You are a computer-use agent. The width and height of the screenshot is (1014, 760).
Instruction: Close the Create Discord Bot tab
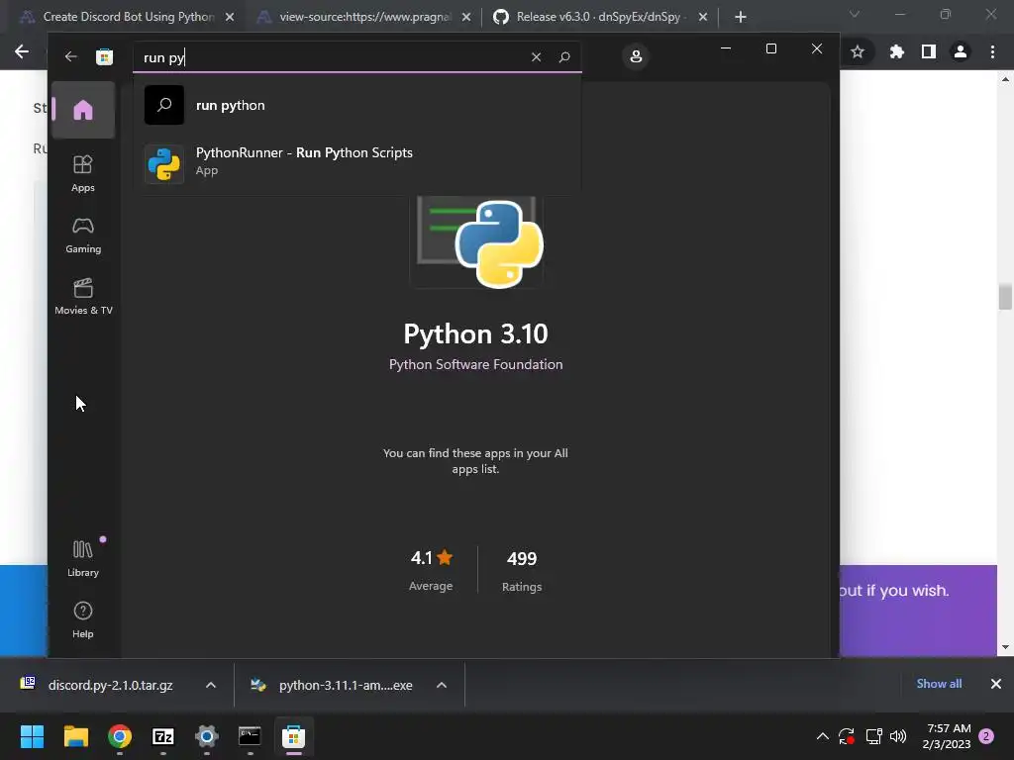pyautogui.click(x=230, y=18)
